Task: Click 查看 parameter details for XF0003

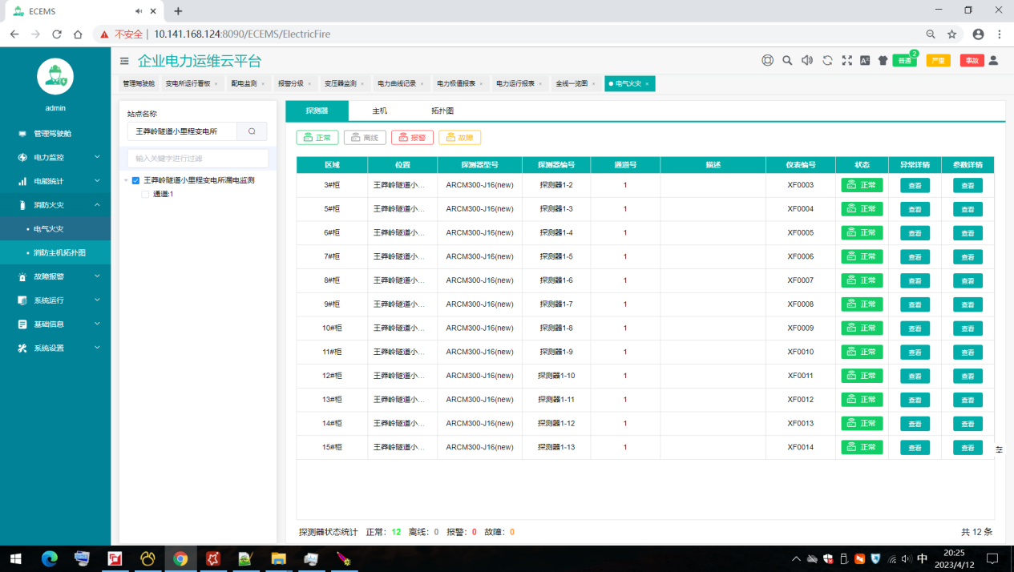Action: (967, 186)
